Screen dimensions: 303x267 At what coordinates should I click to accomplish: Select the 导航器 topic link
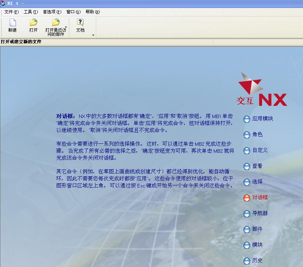click(260, 213)
